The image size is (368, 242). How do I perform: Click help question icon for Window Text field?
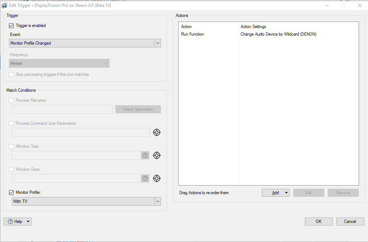click(145, 155)
